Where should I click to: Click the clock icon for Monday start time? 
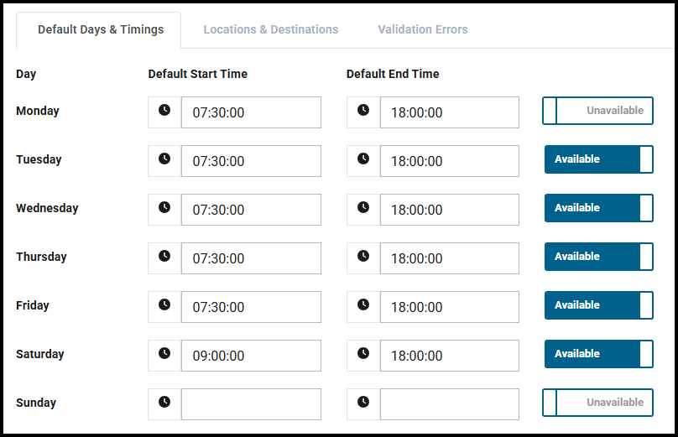click(164, 111)
